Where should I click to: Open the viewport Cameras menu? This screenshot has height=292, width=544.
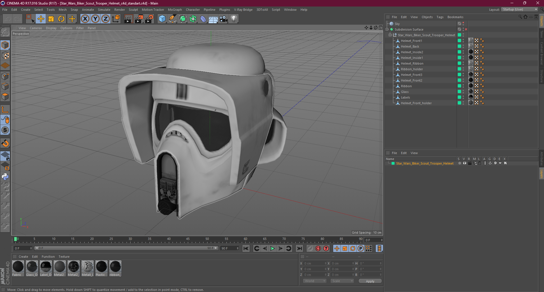[36, 28]
